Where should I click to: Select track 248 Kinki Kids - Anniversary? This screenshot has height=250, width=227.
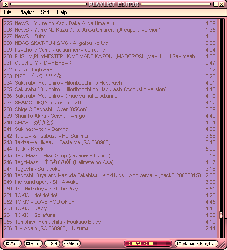click(110, 175)
